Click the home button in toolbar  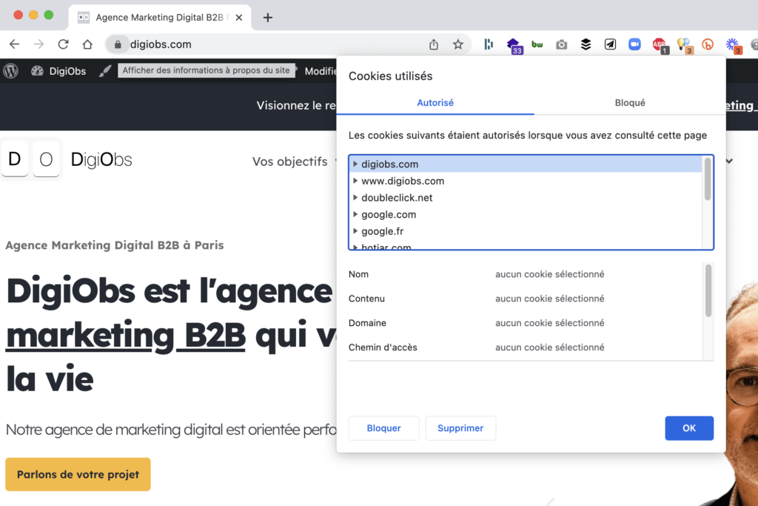coord(87,44)
